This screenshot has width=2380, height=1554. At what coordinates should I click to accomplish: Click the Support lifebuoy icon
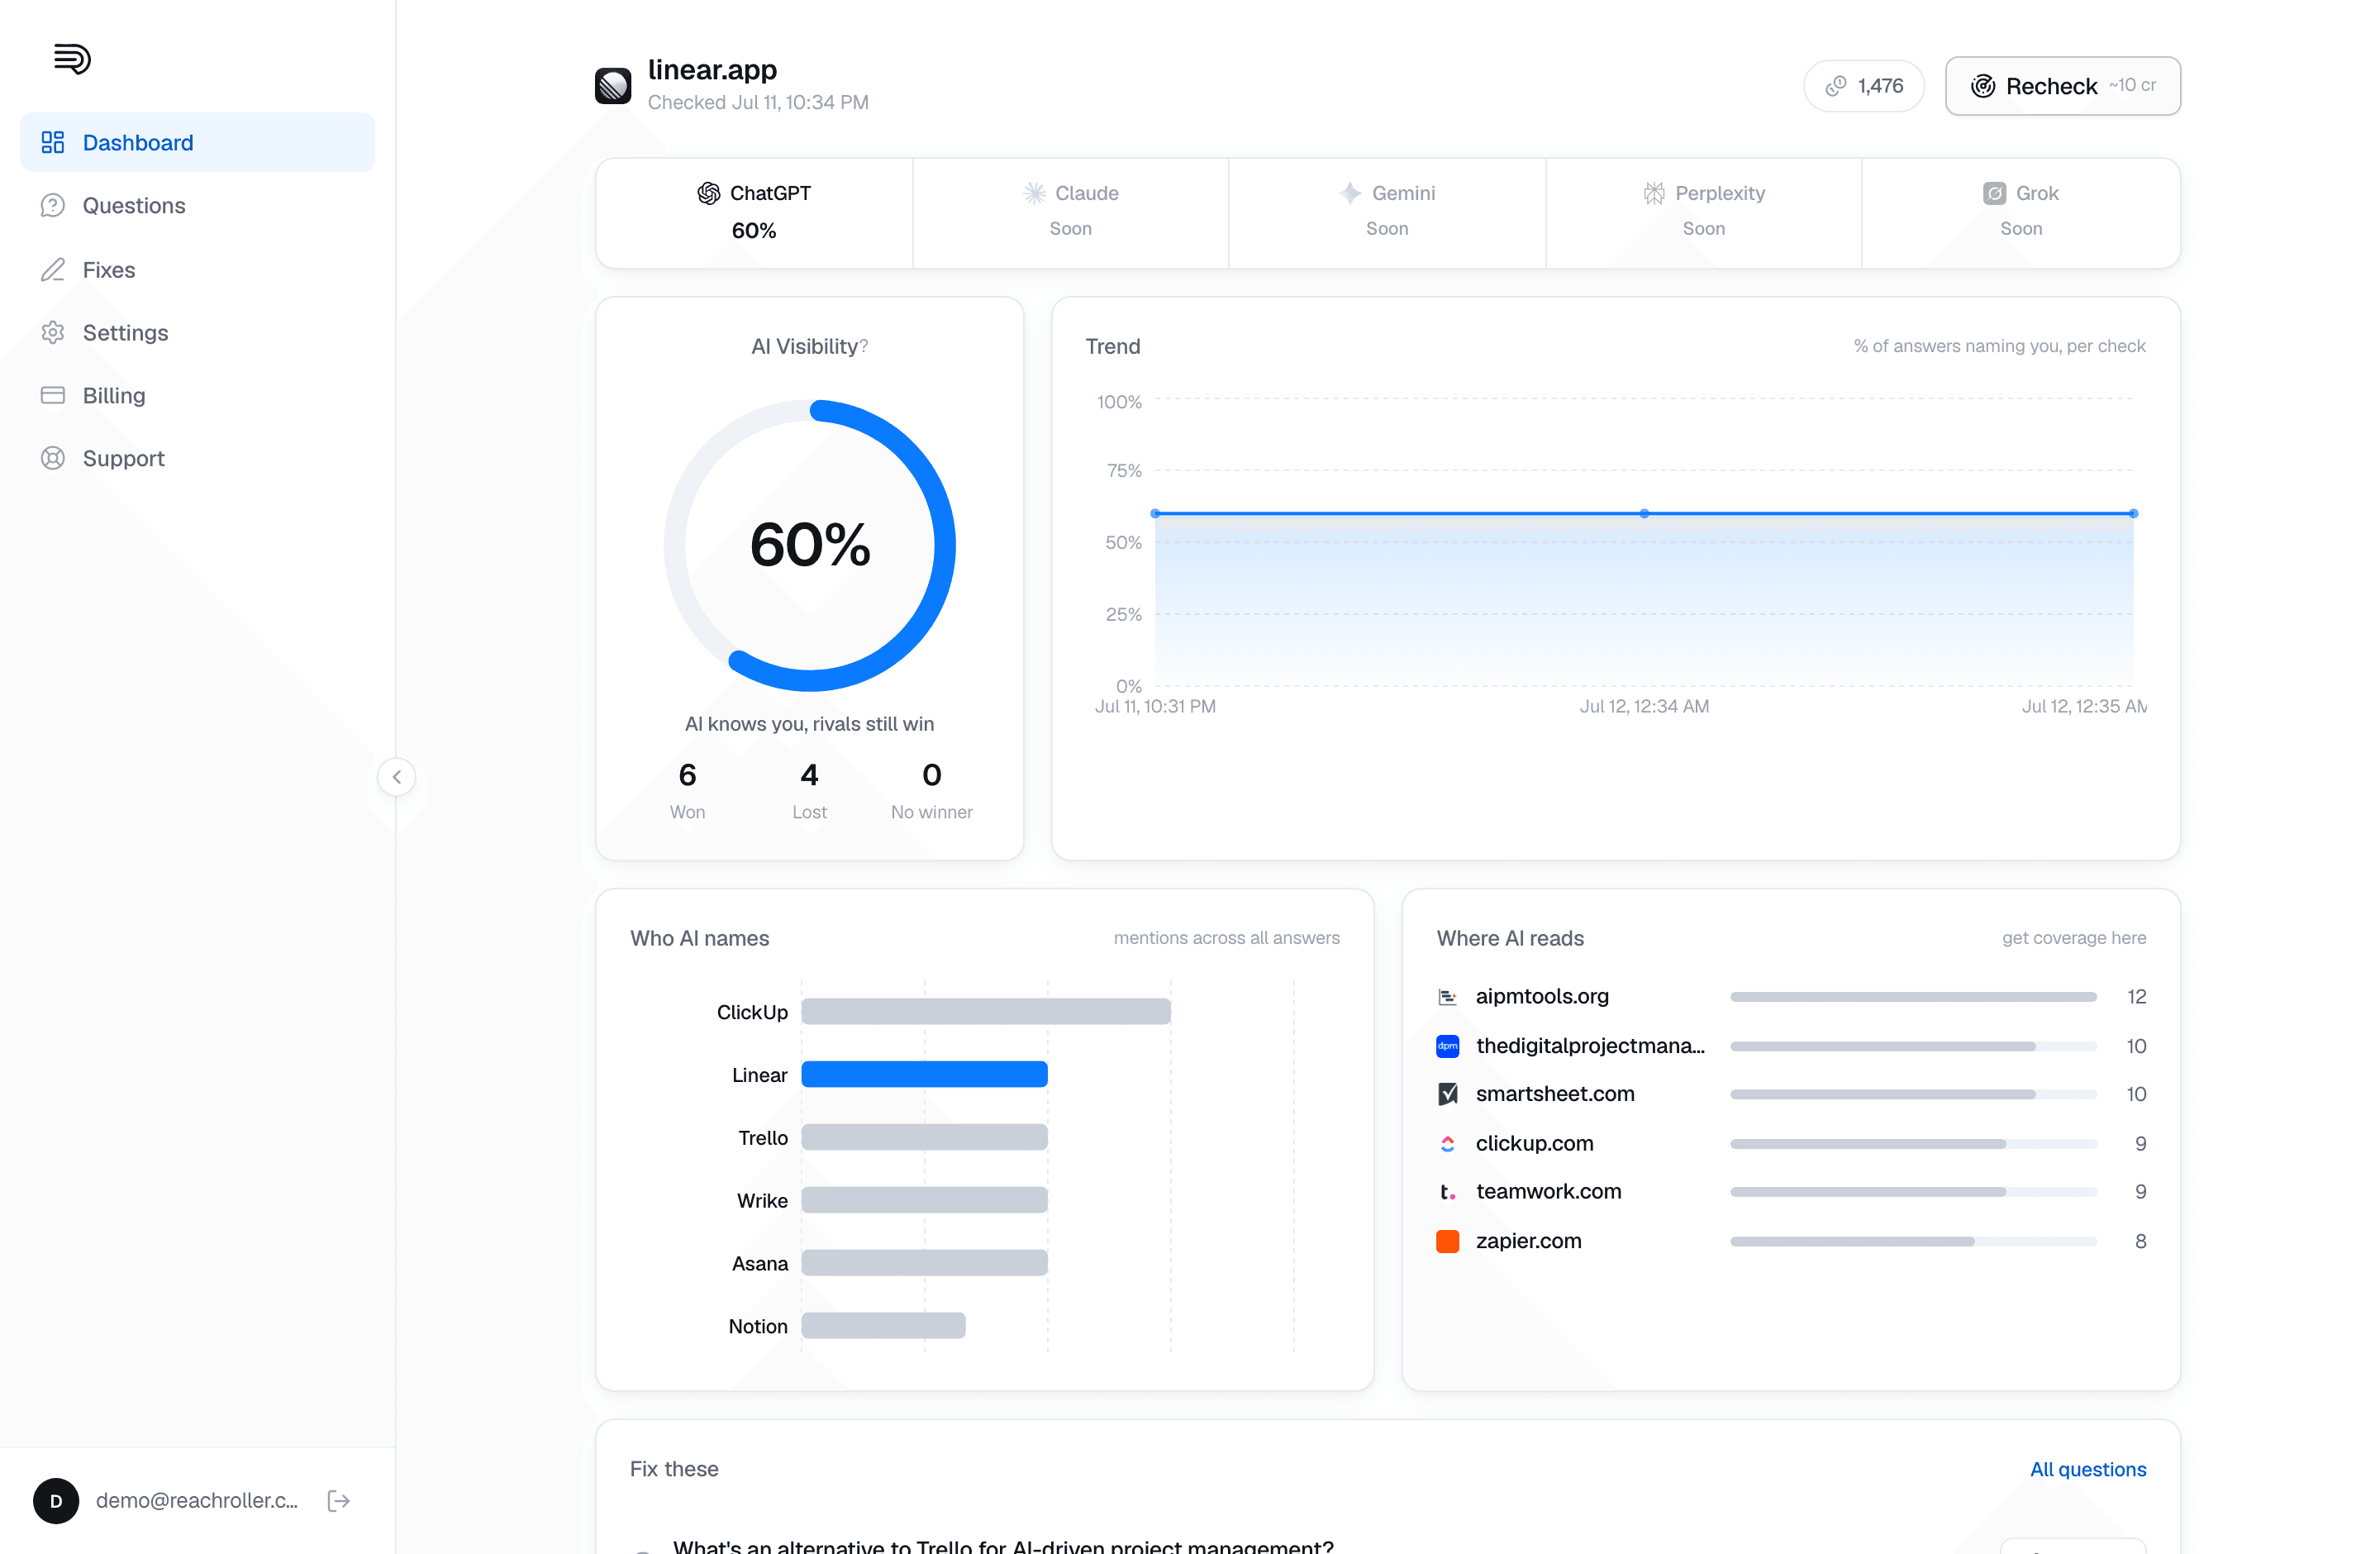pos(53,458)
